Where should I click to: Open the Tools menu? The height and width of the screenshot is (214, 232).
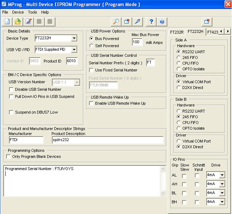[x=33, y=12]
